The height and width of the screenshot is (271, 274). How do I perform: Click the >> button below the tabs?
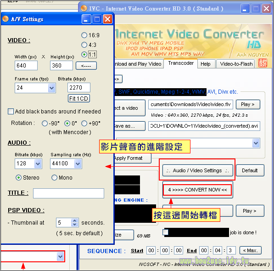pos(118,79)
